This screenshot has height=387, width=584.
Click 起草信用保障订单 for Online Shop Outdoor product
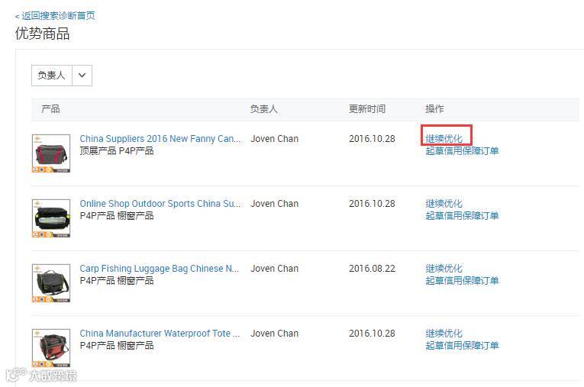pos(462,216)
